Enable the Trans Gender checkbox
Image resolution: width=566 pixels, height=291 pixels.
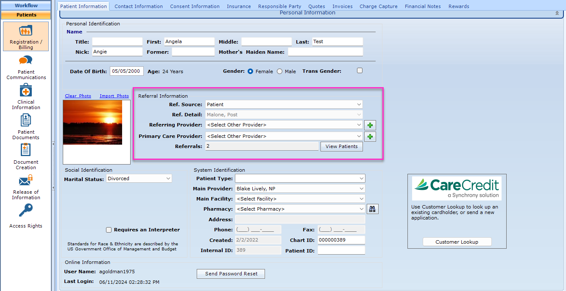tap(360, 70)
